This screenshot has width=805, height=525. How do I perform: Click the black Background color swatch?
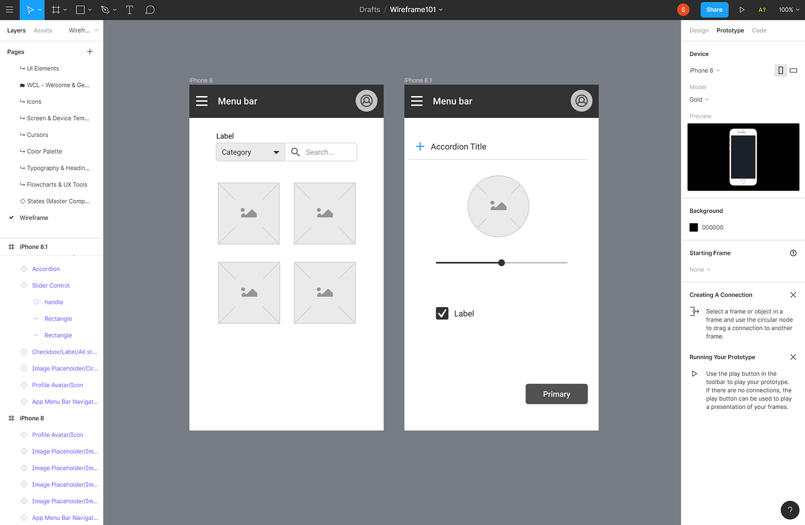693,227
